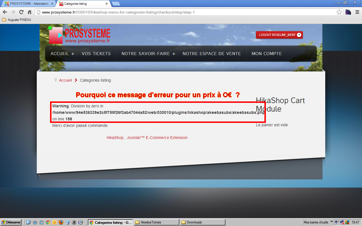
Task: Close the PROSYSTEME Administration tab
Action: (x=52, y=4)
